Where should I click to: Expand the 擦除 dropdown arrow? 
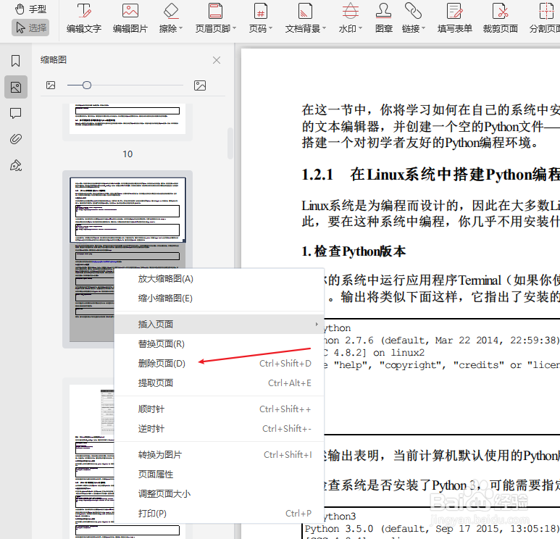coord(180,28)
